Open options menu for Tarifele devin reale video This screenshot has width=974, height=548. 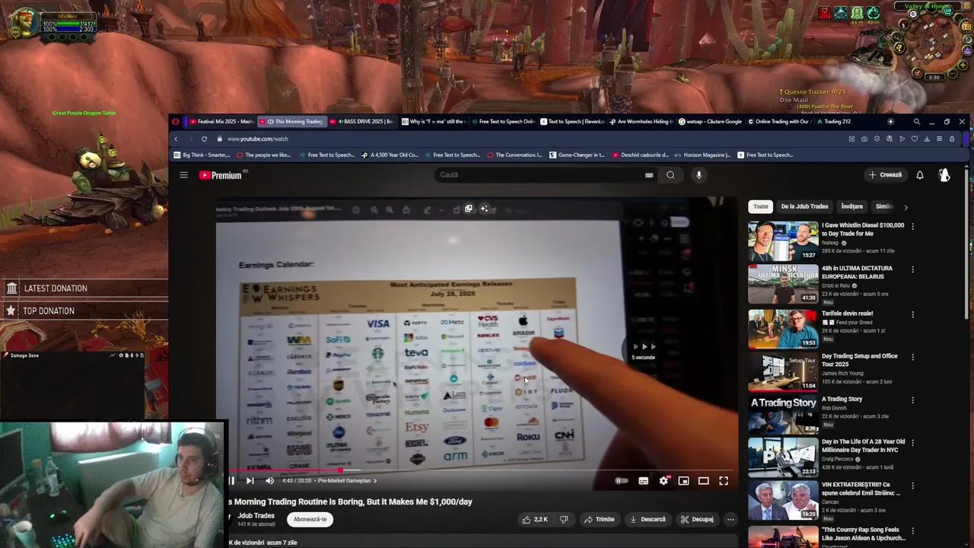912,314
